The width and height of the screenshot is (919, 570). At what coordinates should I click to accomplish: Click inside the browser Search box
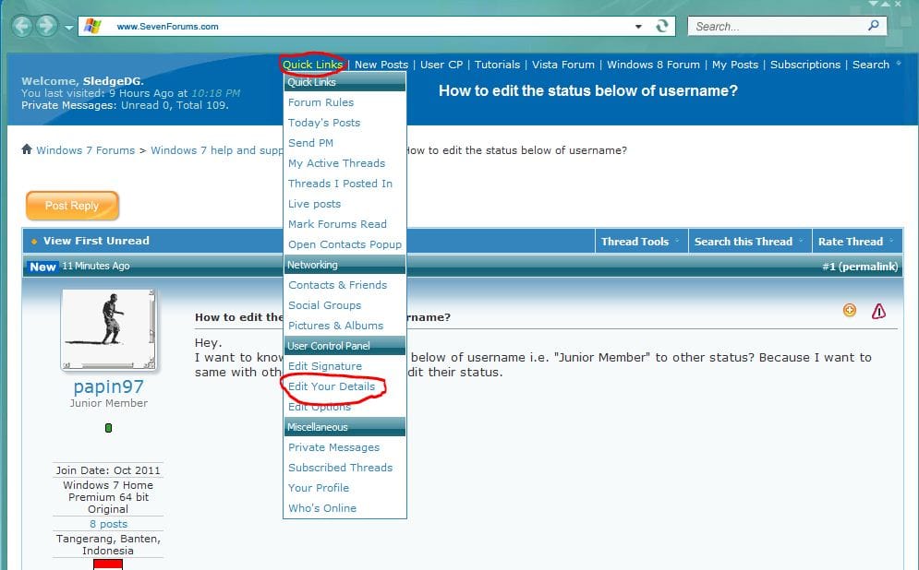787,27
